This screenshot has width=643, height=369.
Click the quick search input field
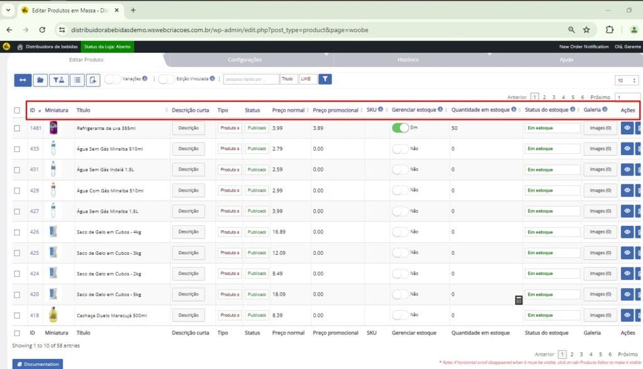[251, 79]
